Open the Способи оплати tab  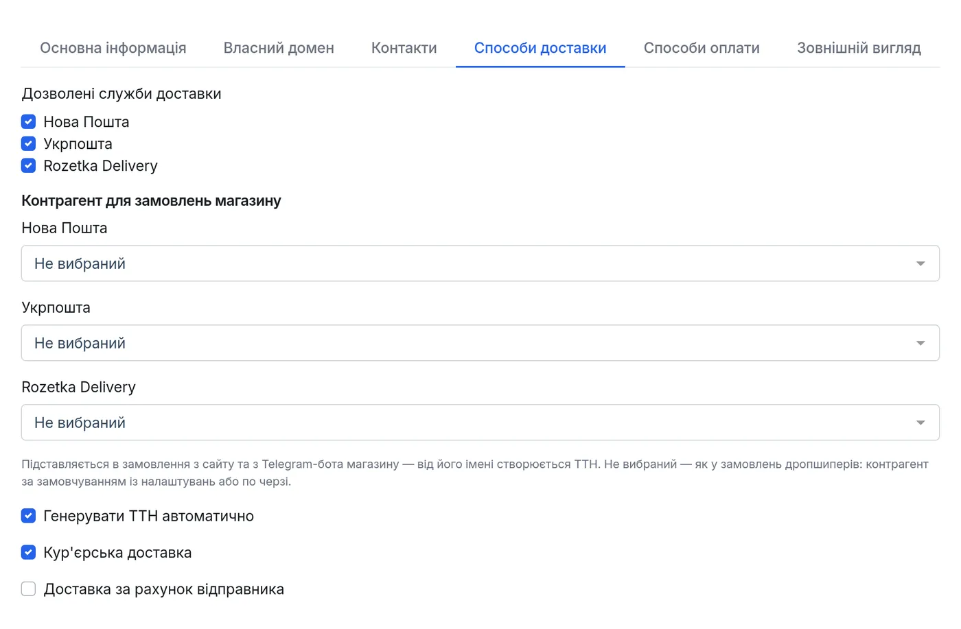[x=702, y=48]
